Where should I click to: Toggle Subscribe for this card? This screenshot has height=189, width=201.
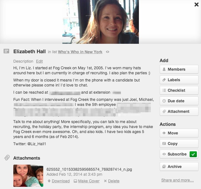click(179, 154)
